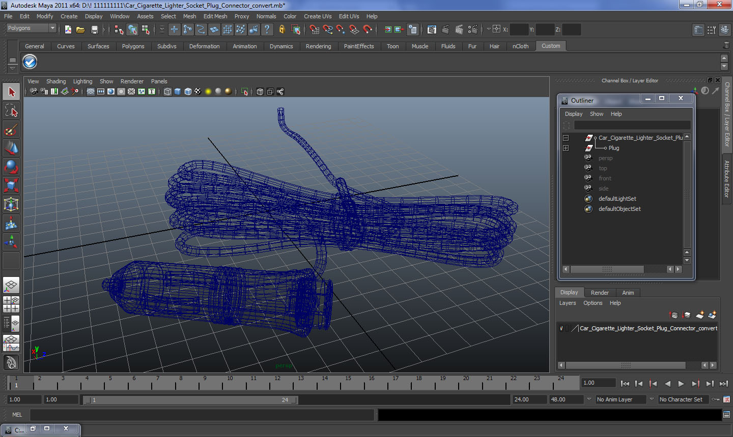Image resolution: width=733 pixels, height=437 pixels.
Task: Open the shelf options arrow menu
Action: point(12,68)
